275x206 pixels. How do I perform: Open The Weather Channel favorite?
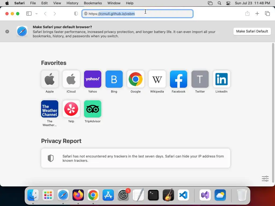(x=50, y=109)
